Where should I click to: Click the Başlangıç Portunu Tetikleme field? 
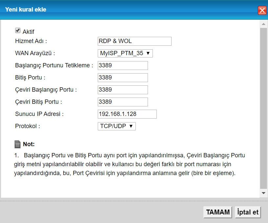point(123,65)
